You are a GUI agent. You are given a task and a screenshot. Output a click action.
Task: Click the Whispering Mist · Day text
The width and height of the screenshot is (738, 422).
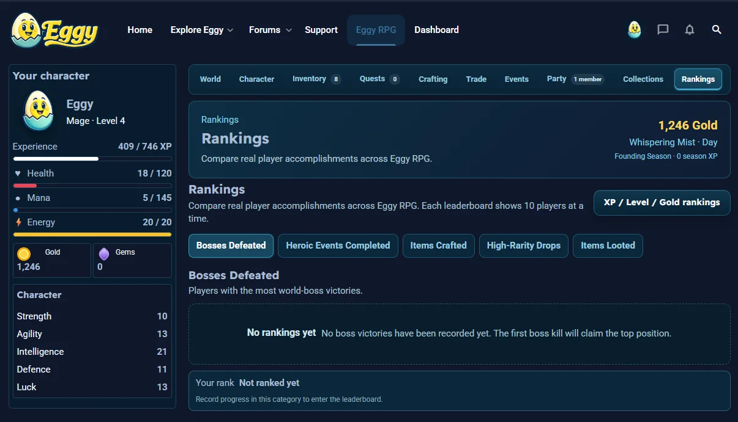[673, 142]
